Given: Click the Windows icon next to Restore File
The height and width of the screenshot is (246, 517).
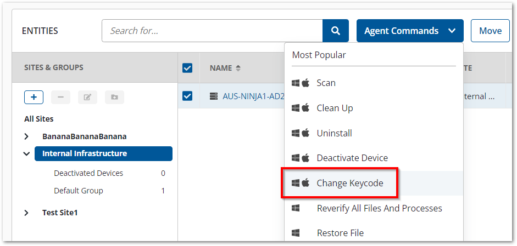Looking at the screenshot, I should click(296, 233).
